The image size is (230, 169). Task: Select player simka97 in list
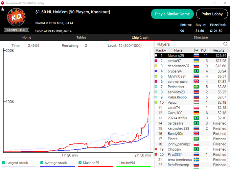pyautogui.click(x=191, y=61)
